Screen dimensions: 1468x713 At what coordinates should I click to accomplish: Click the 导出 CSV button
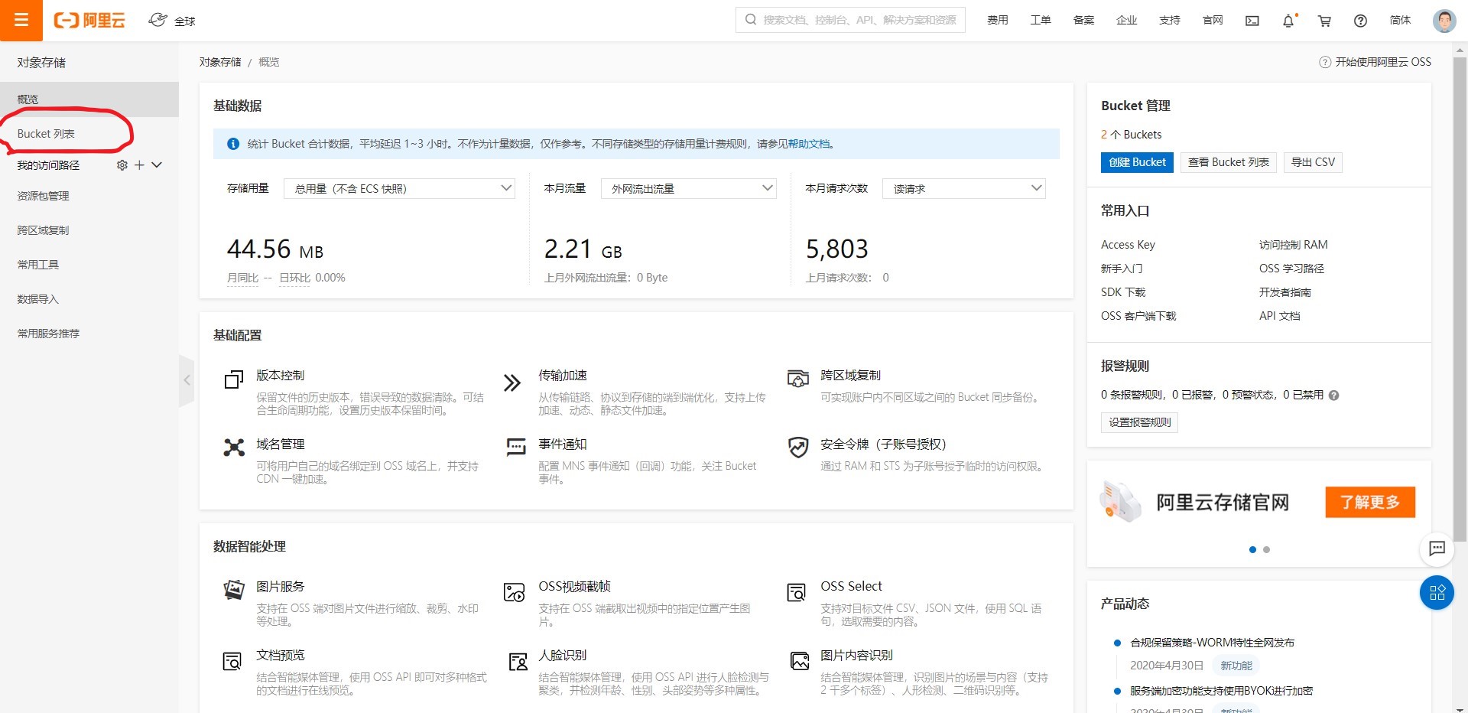click(1313, 162)
